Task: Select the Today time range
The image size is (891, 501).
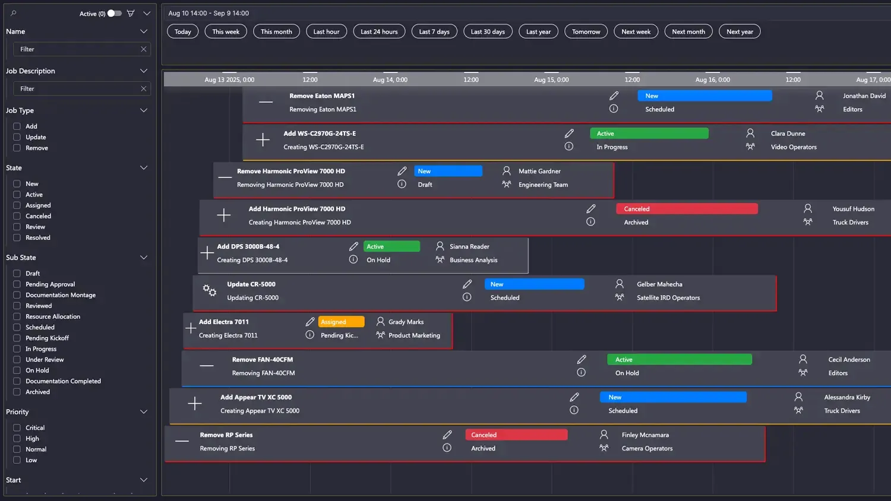Action: tap(183, 31)
